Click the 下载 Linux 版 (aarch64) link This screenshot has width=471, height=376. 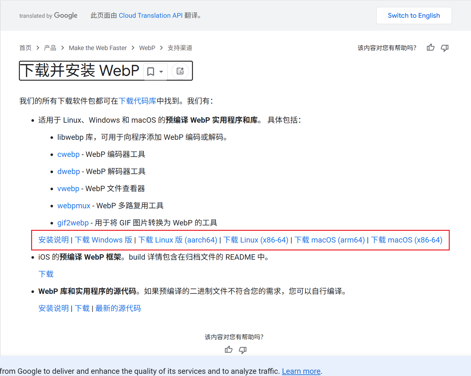pyautogui.click(x=178, y=240)
